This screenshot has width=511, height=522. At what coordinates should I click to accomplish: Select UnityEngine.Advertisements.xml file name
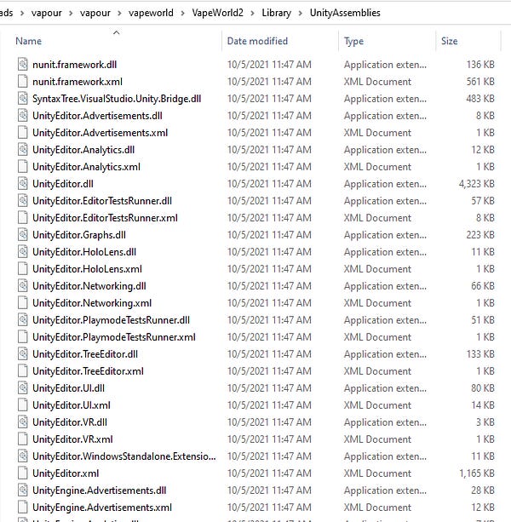(x=102, y=508)
